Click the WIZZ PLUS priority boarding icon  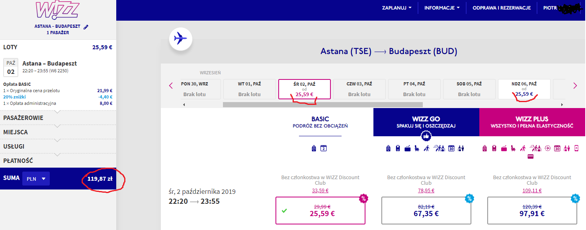(x=523, y=148)
